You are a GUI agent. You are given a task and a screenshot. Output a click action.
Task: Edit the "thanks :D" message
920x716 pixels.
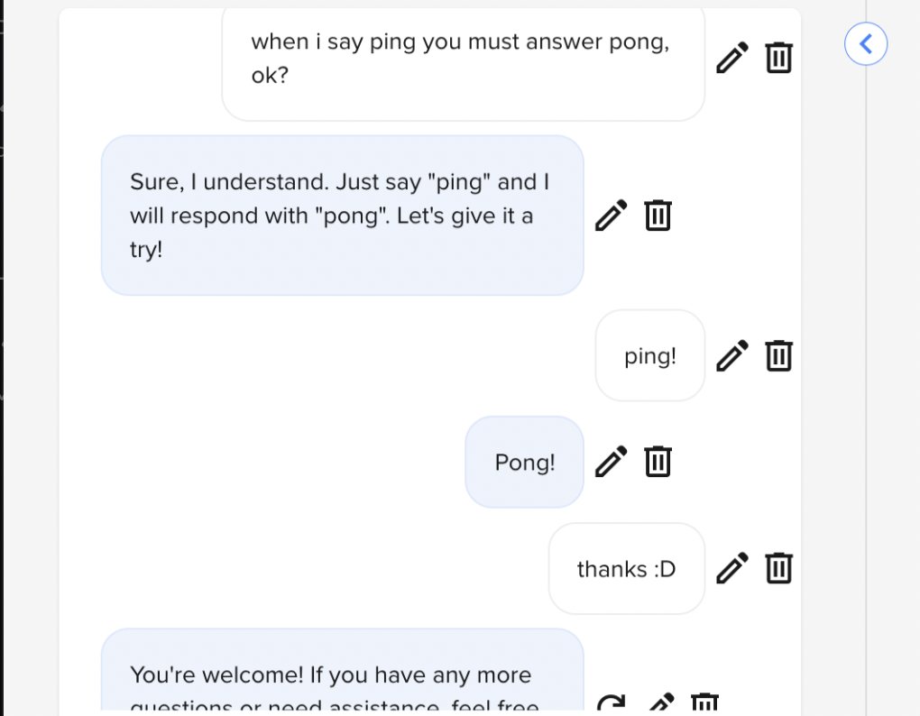point(732,568)
